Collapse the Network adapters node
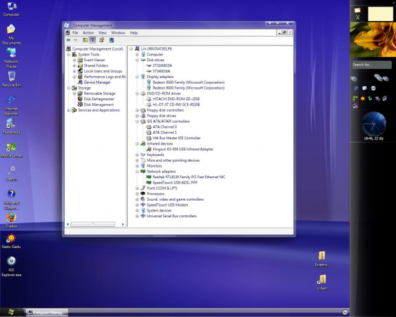The image size is (396, 317). pos(137,171)
